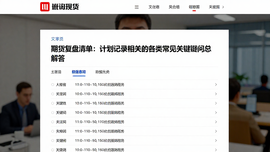Click the header navigation right-arrow chevron
The image size is (270, 152).
coord(223,7)
